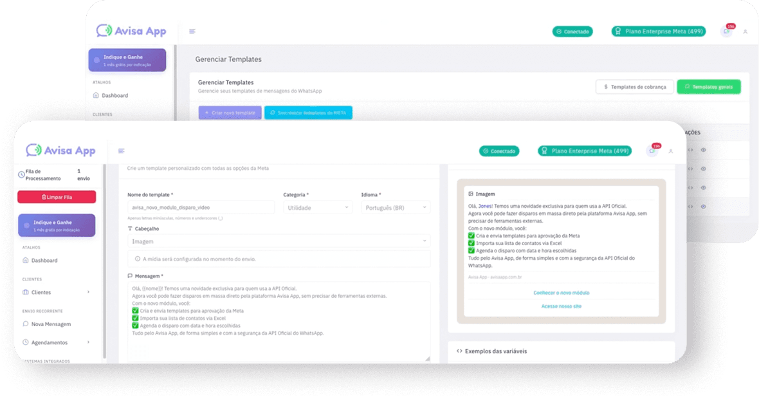Switch to Templates gerais in the back window
This screenshot has width=759, height=397.
click(x=709, y=87)
